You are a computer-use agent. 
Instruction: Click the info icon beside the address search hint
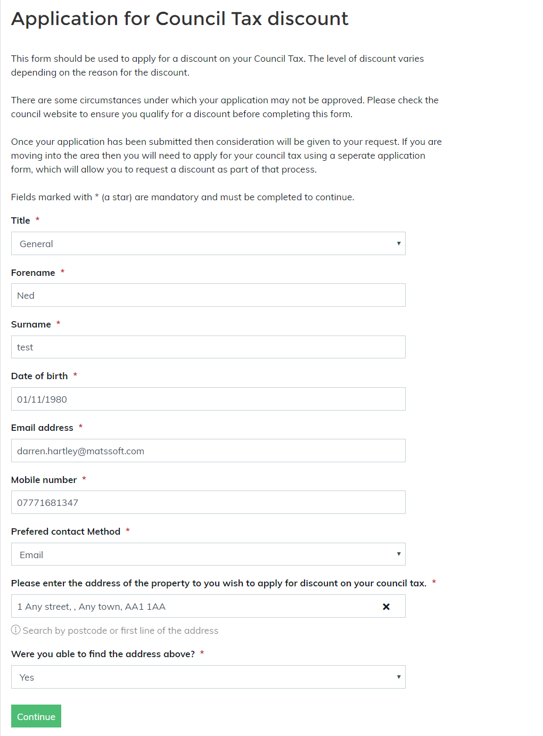pos(16,630)
